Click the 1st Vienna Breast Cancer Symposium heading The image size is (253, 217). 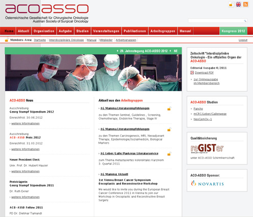[x=125, y=180]
